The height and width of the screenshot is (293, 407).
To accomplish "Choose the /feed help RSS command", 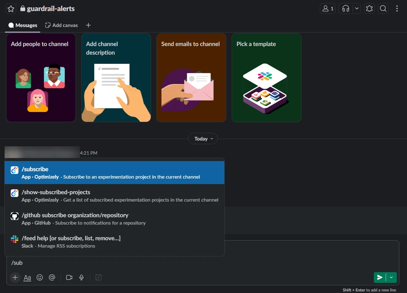I will [x=114, y=242].
